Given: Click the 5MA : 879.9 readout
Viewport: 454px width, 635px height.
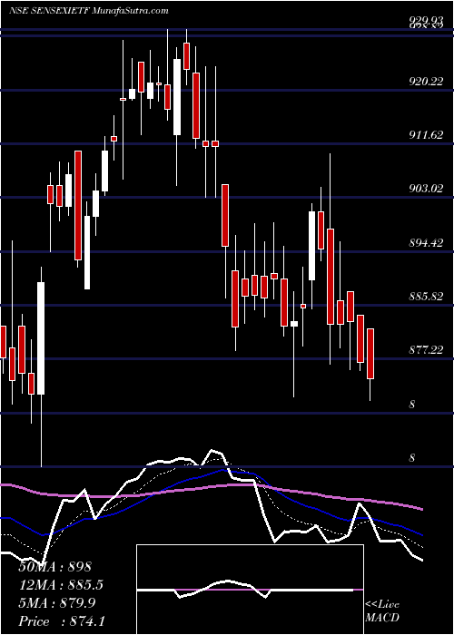Looking at the screenshot, I should 56,603.
